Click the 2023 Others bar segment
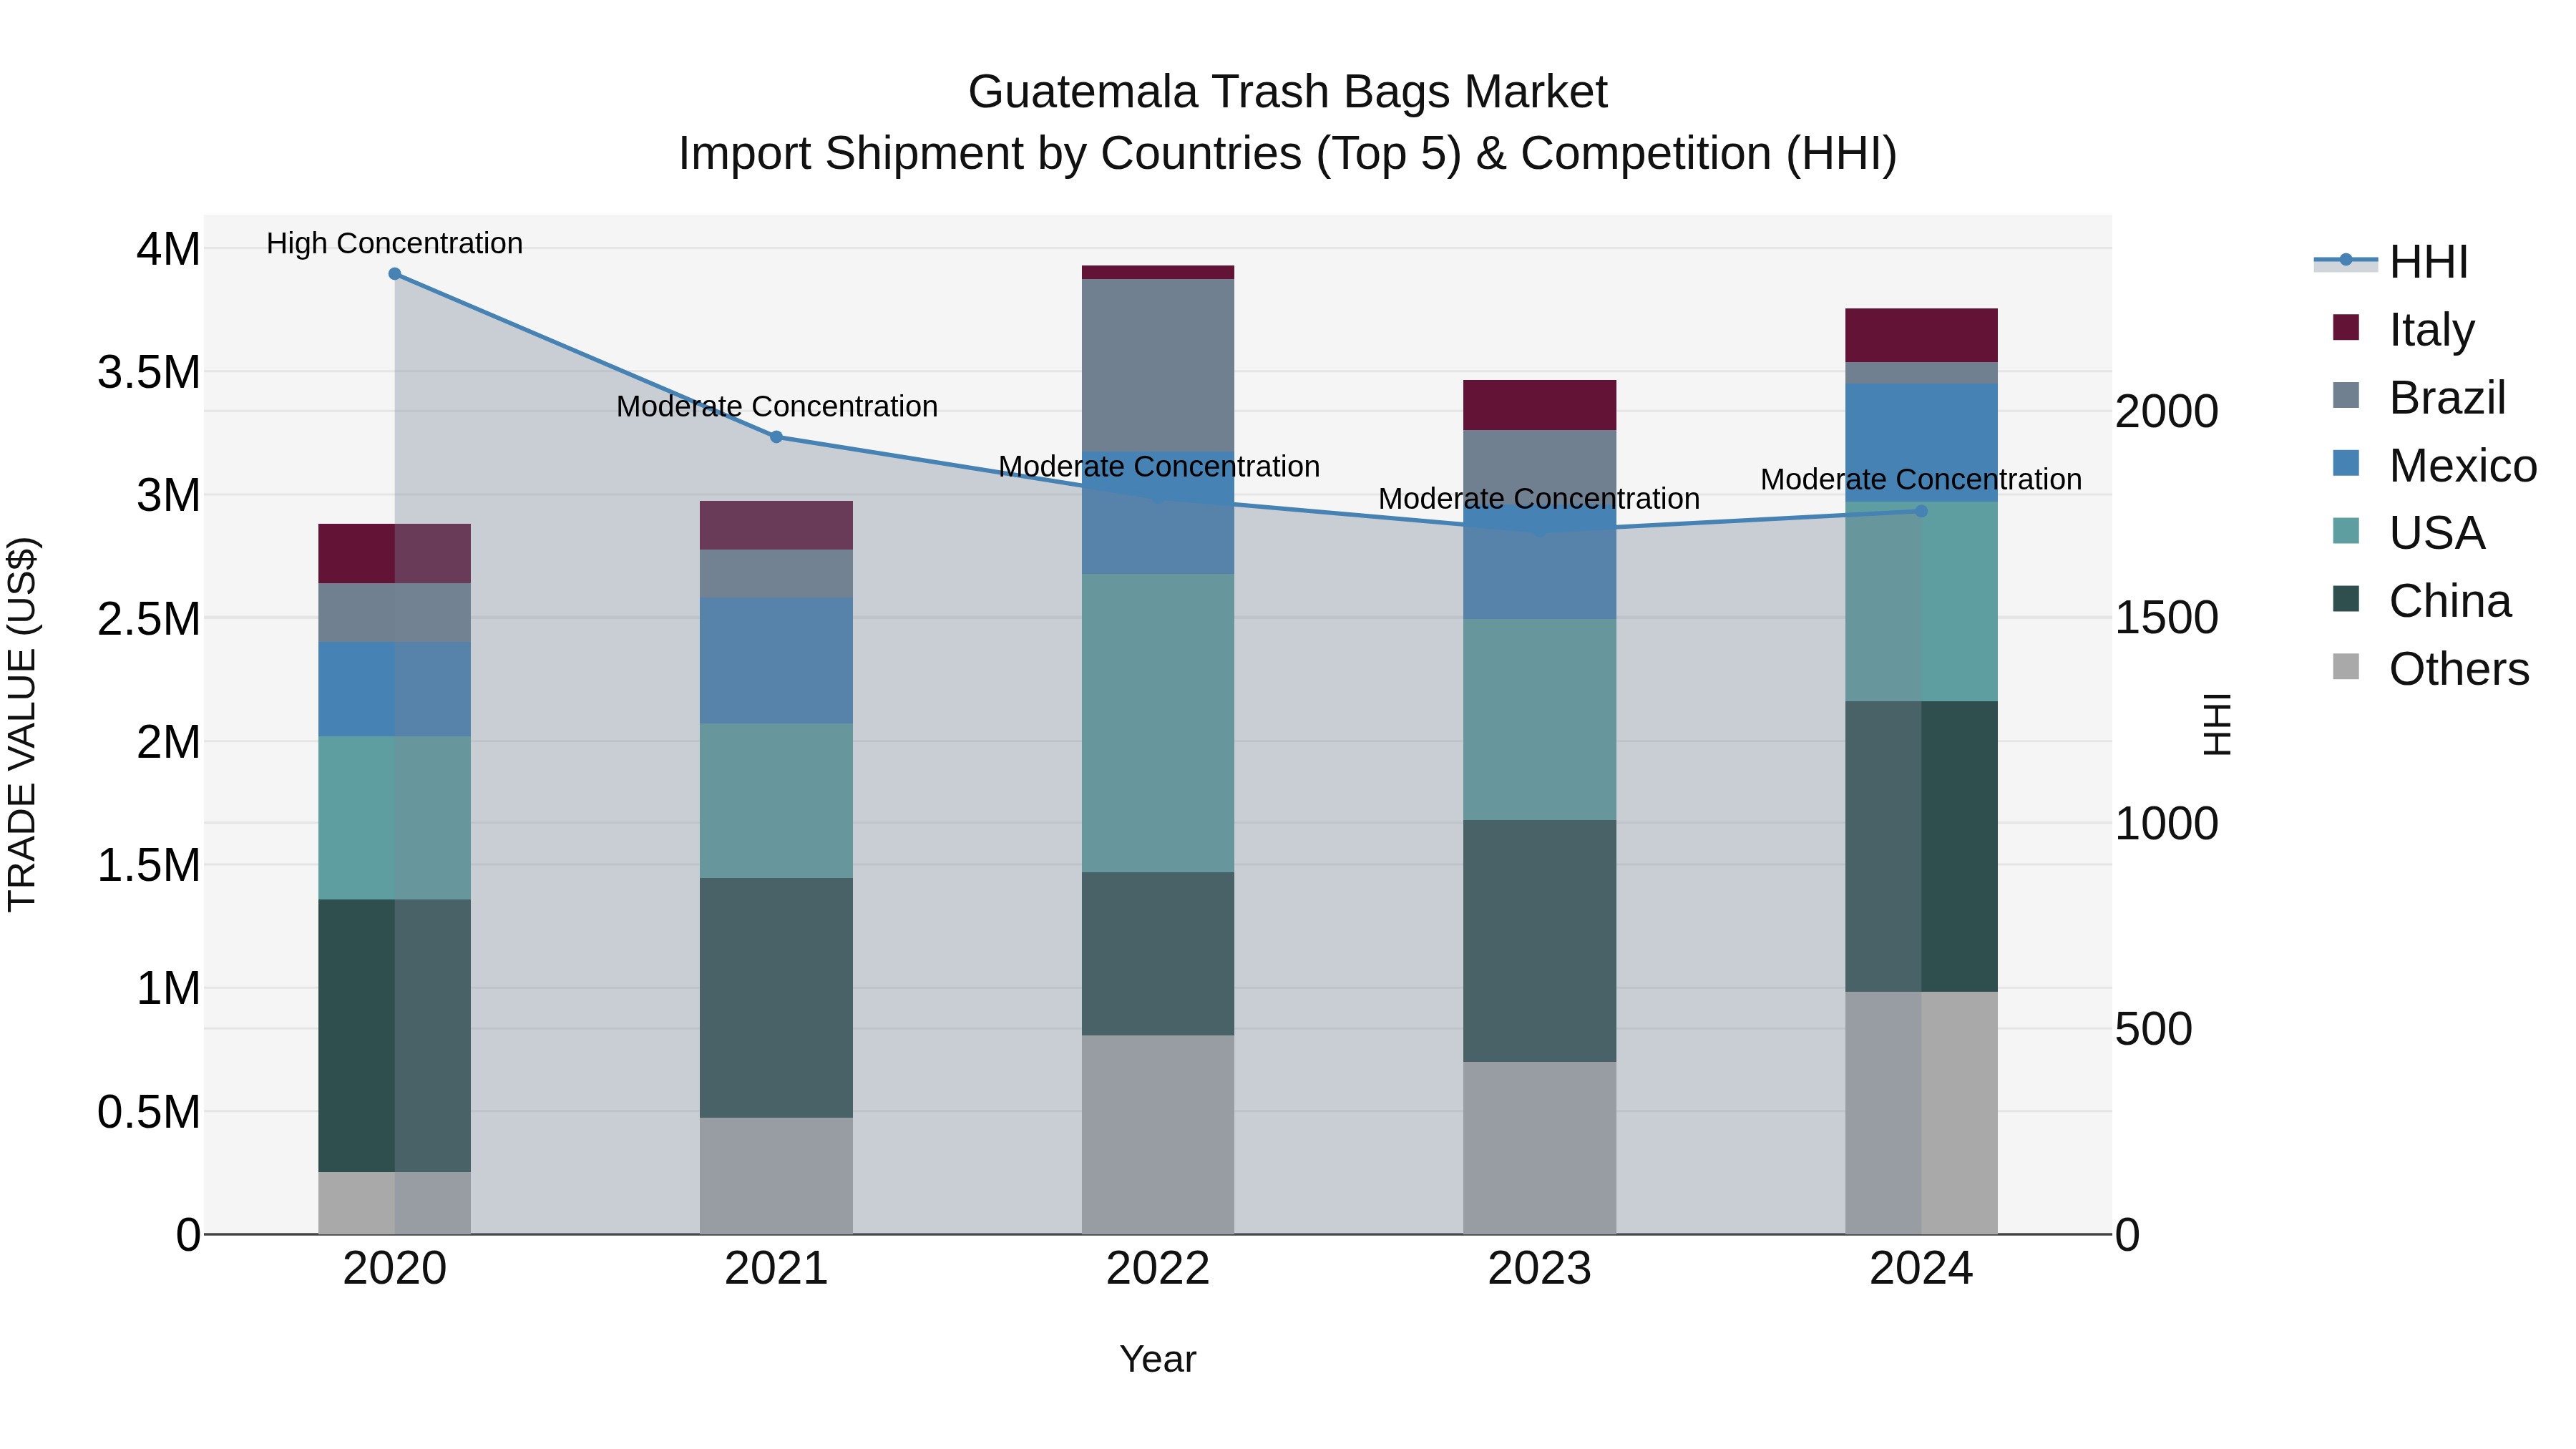 1540,1148
